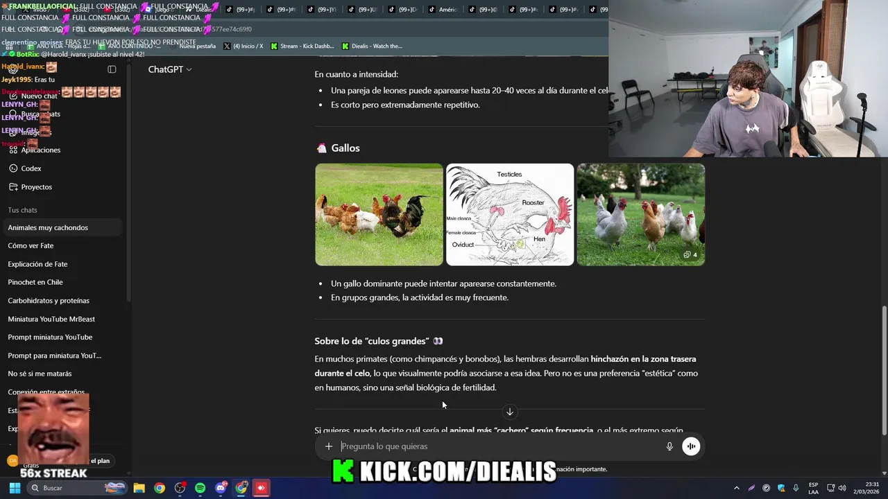Open Codex in the sidebar
The image size is (888, 499).
point(31,168)
